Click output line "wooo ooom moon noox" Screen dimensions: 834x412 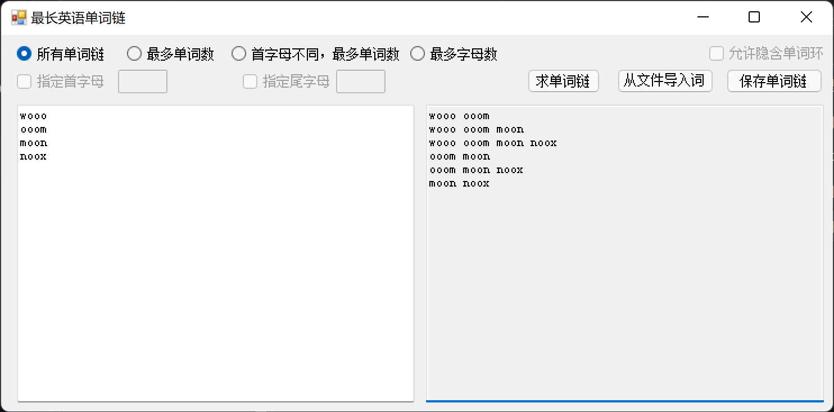[x=493, y=143]
